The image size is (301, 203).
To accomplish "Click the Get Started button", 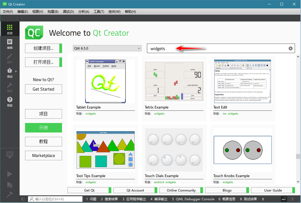I will tap(44, 89).
